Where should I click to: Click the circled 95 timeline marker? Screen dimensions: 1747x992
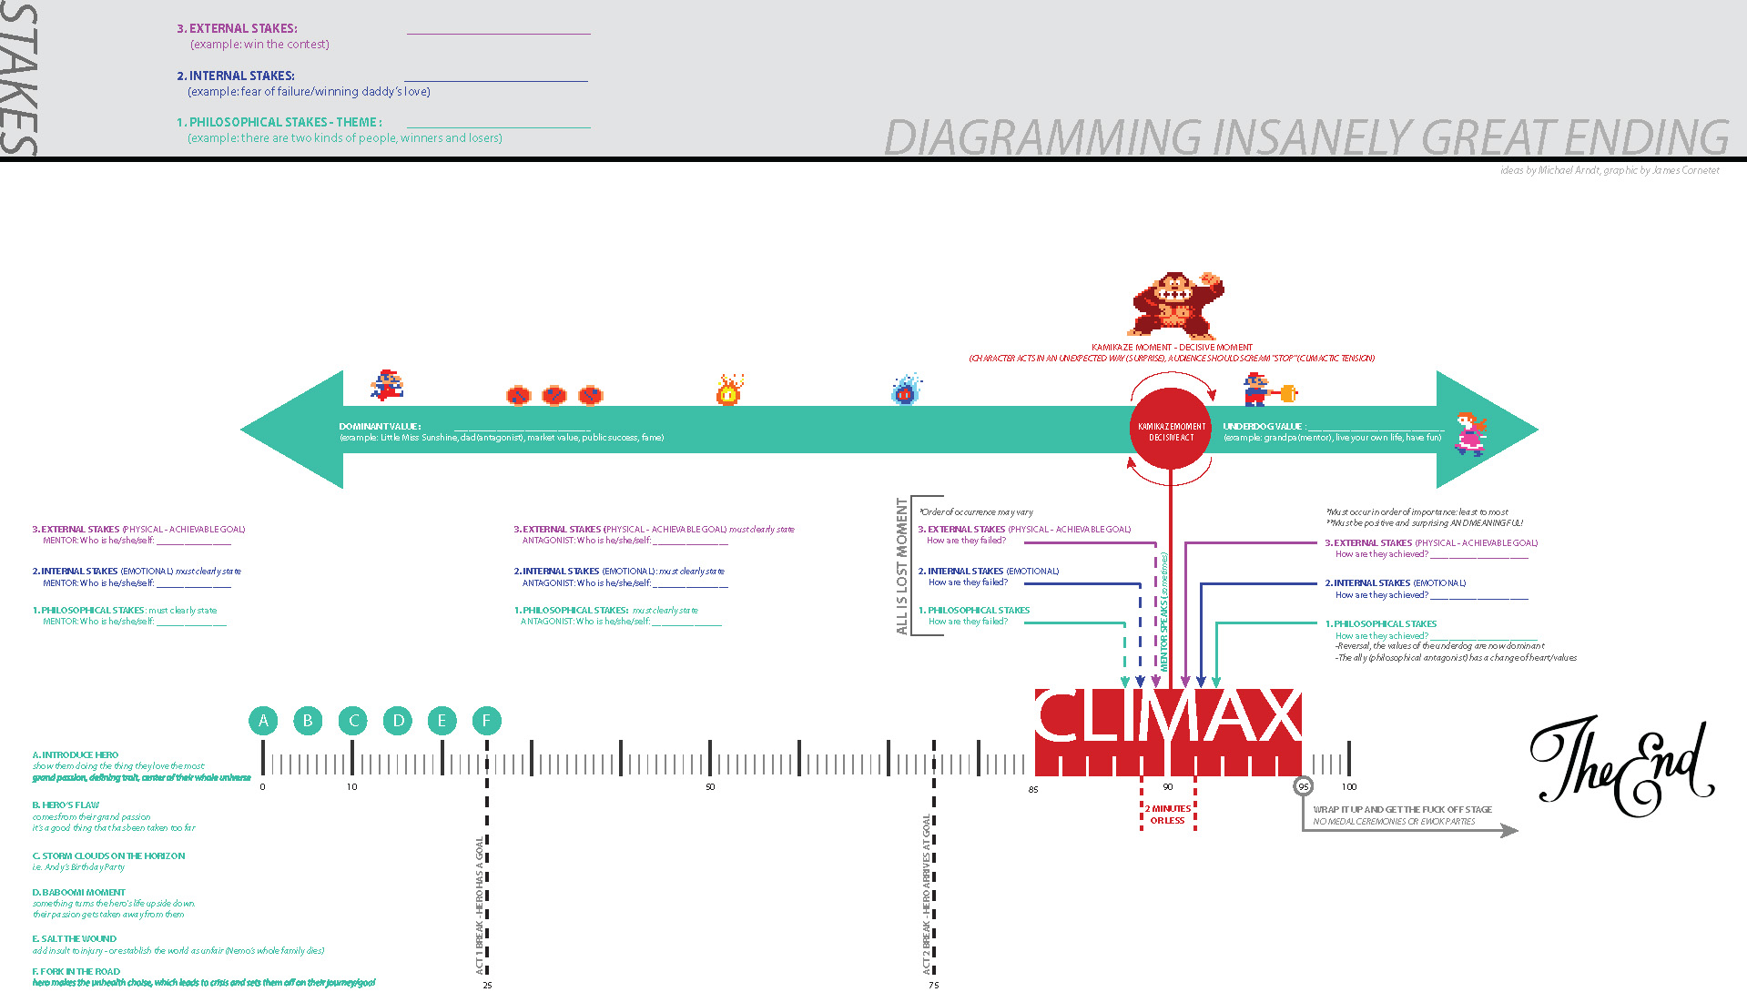1303,786
